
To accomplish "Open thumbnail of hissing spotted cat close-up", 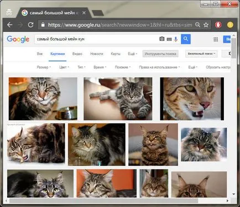I will click(x=192, y=99).
